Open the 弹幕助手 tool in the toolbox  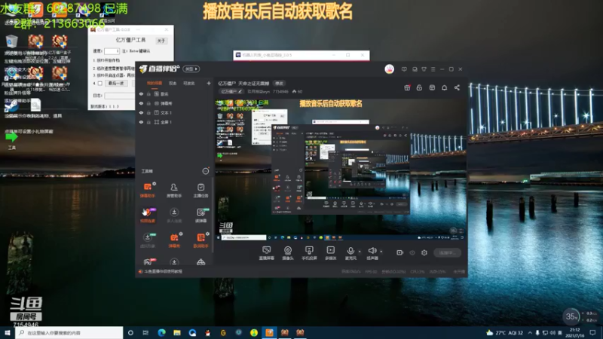147,190
